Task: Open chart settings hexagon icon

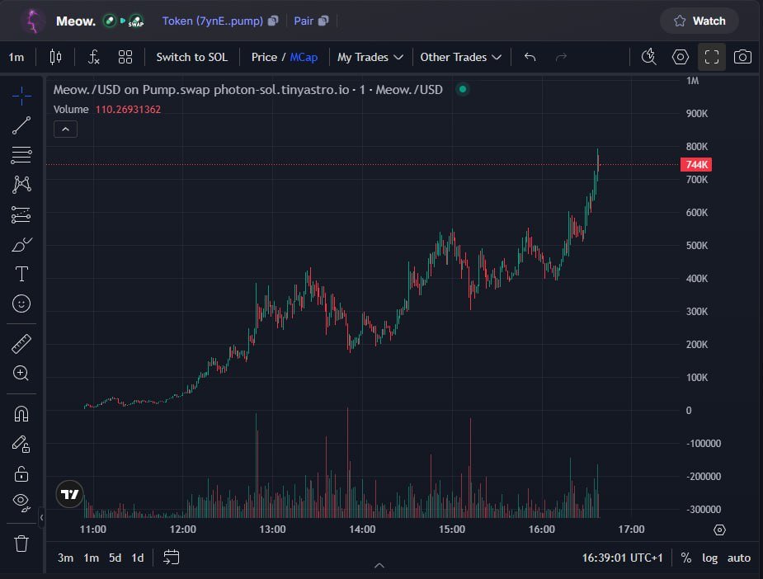Action: (681, 57)
